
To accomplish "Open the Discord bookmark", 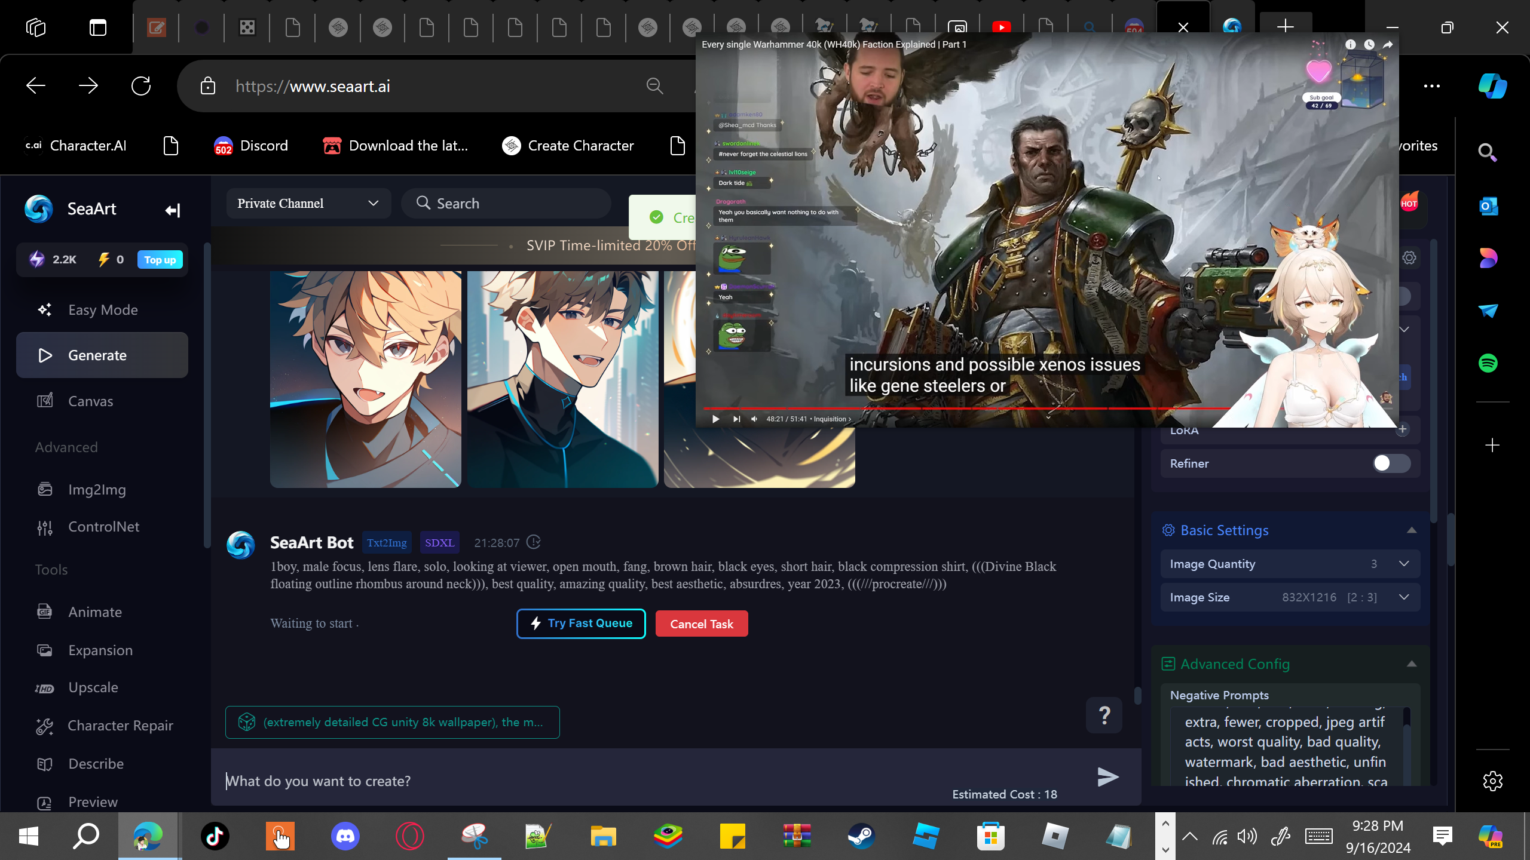I will (251, 146).
